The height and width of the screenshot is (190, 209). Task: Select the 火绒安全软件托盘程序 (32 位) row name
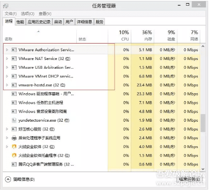44,155
